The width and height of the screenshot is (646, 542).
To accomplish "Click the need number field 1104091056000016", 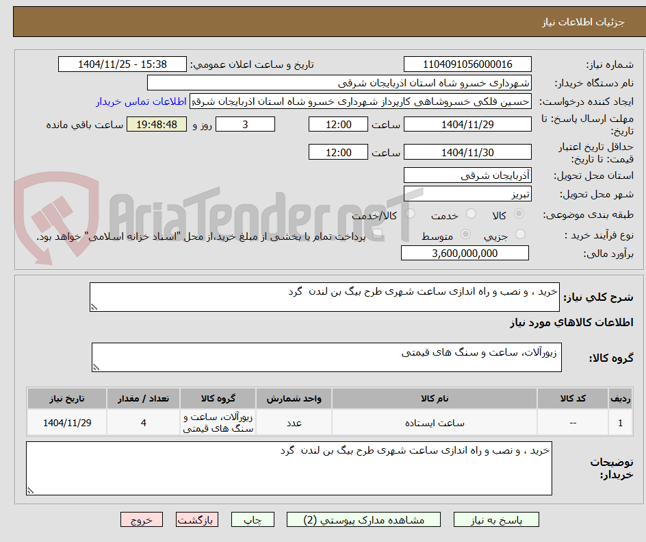I will pyautogui.click(x=467, y=64).
